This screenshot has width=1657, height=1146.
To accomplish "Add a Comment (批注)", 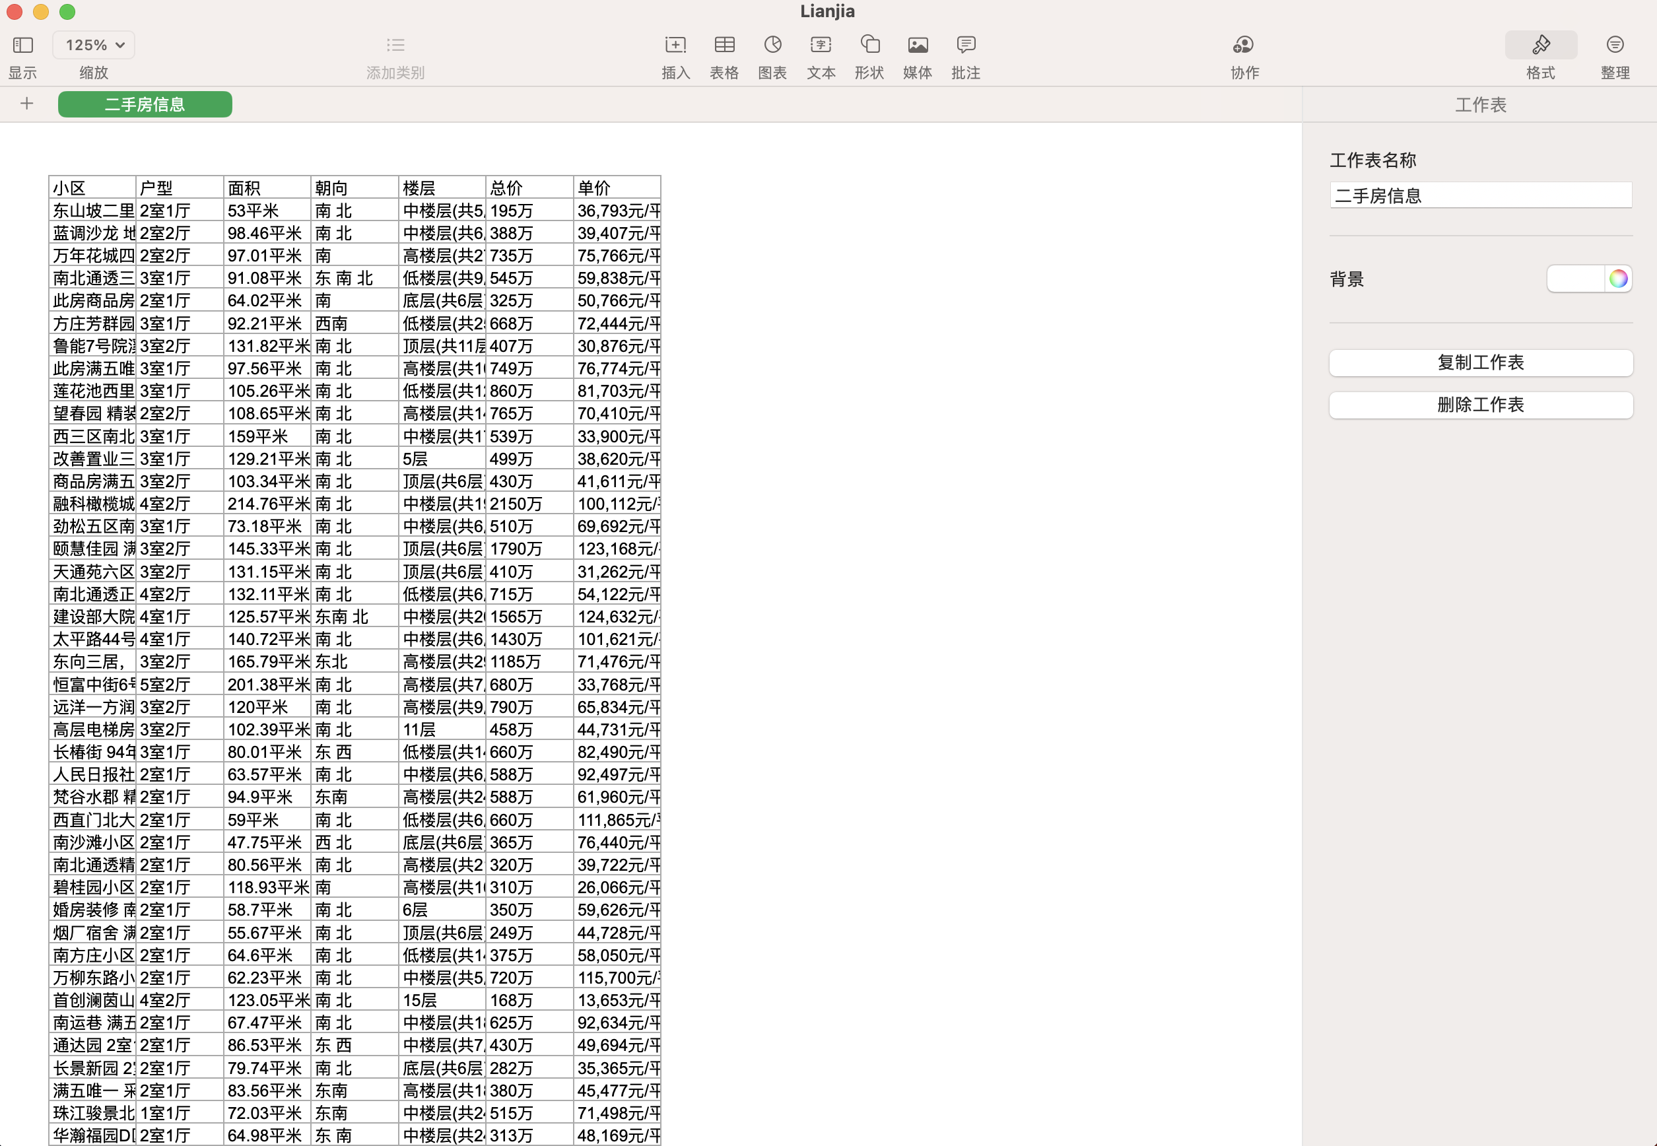I will click(966, 46).
